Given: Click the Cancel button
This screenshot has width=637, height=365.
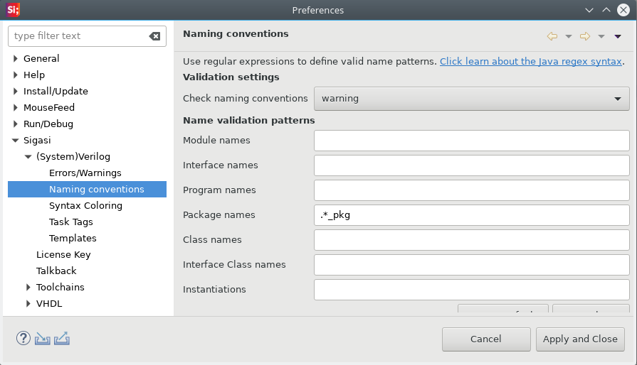Looking at the screenshot, I should (486, 339).
